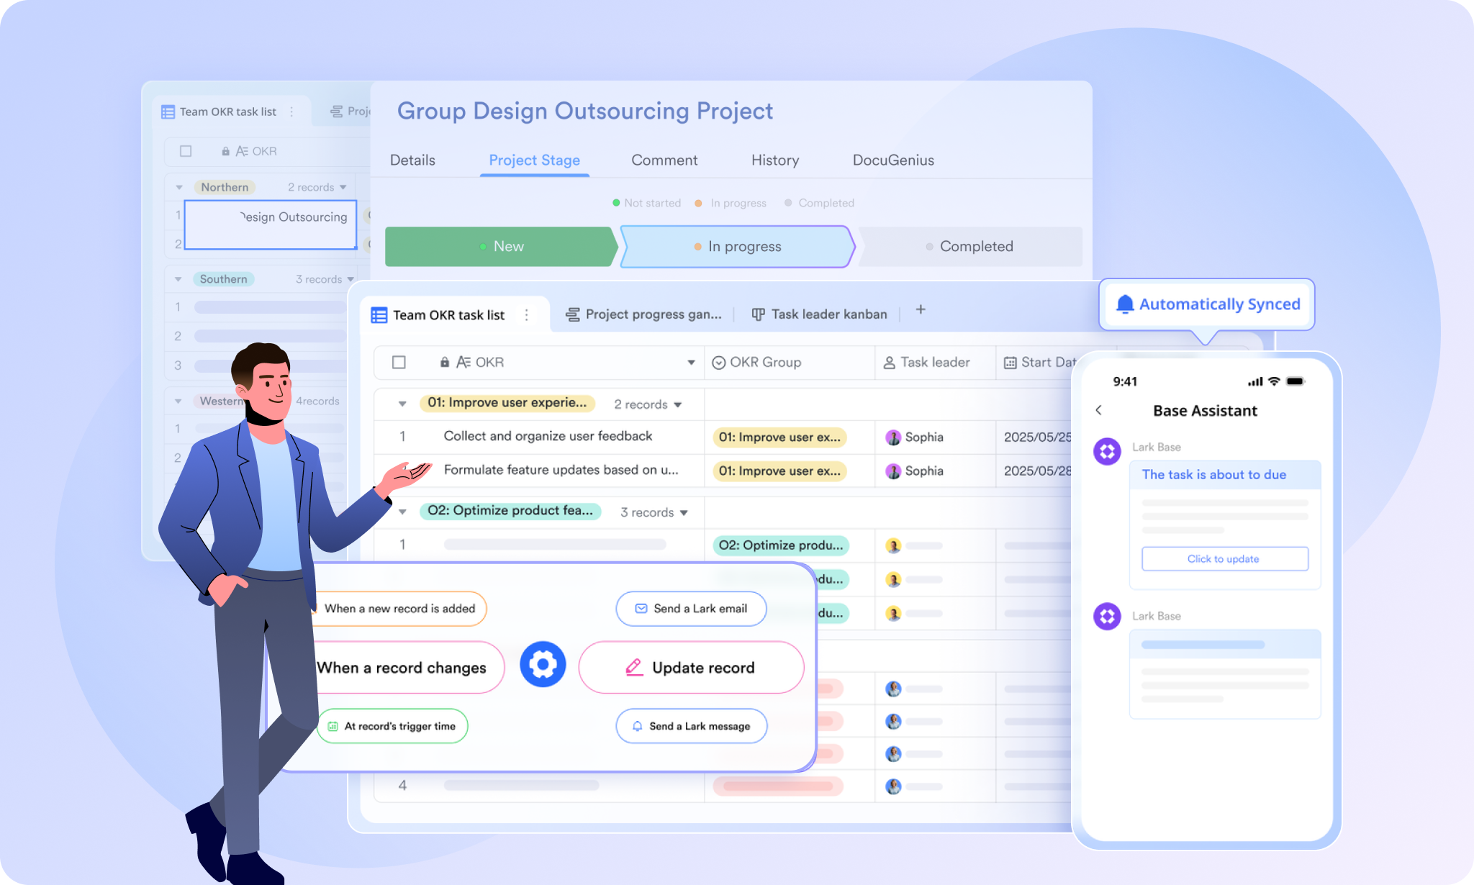Open the 3 records dropdown in O2 group
This screenshot has width=1474, height=885.
click(x=684, y=513)
